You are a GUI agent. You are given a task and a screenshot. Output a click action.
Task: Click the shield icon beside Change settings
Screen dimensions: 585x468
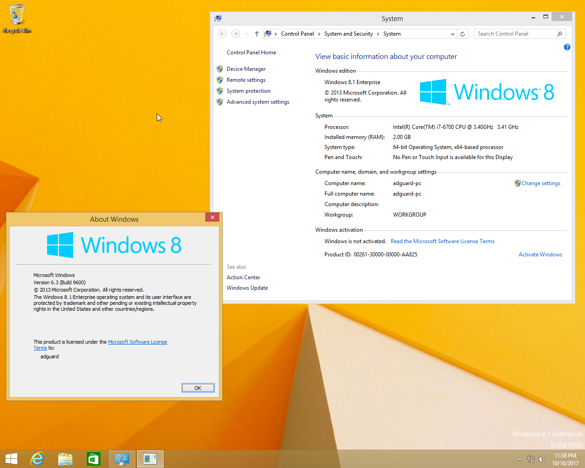click(x=518, y=183)
